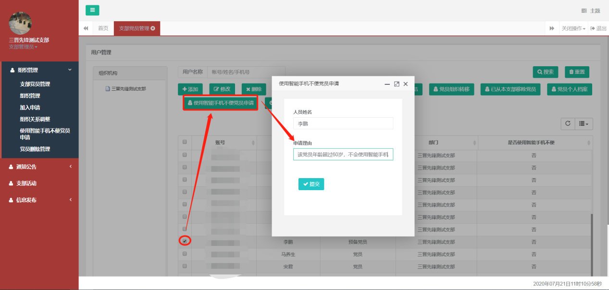Open the column list view dropdown button
This screenshot has width=609, height=290.
click(584, 123)
